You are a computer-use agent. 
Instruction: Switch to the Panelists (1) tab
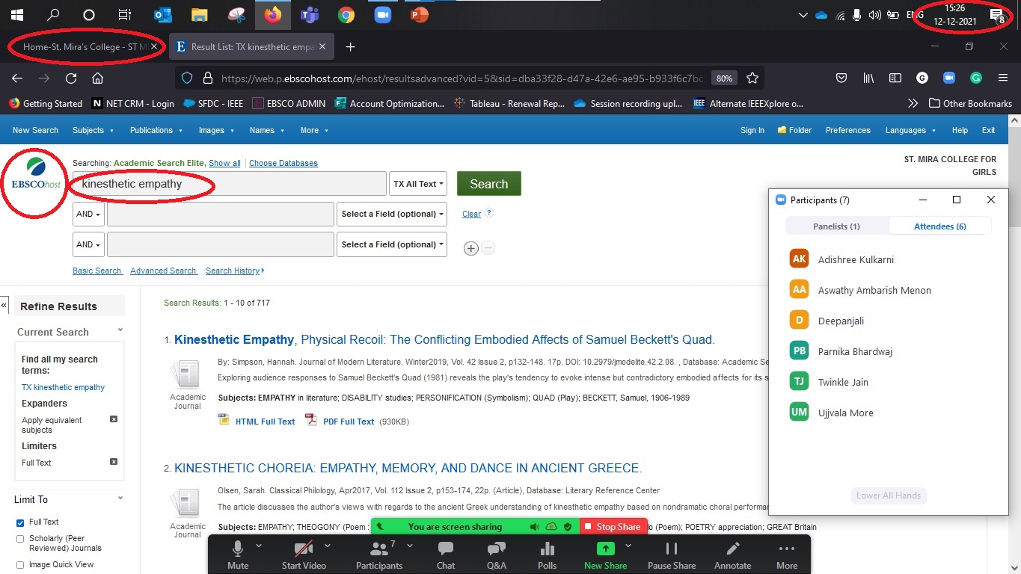(836, 226)
